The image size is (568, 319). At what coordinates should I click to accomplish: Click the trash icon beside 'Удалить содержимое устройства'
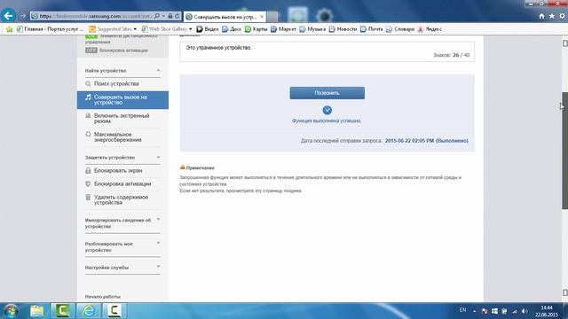tap(88, 197)
